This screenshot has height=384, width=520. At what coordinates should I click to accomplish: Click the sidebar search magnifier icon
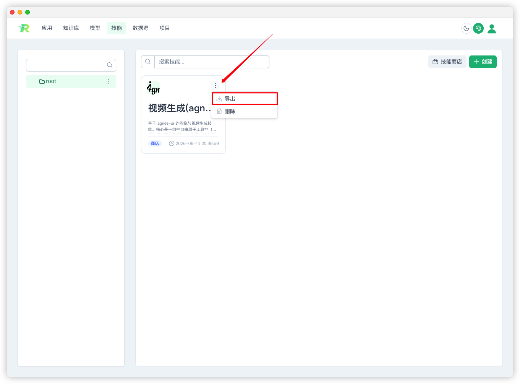coord(110,65)
